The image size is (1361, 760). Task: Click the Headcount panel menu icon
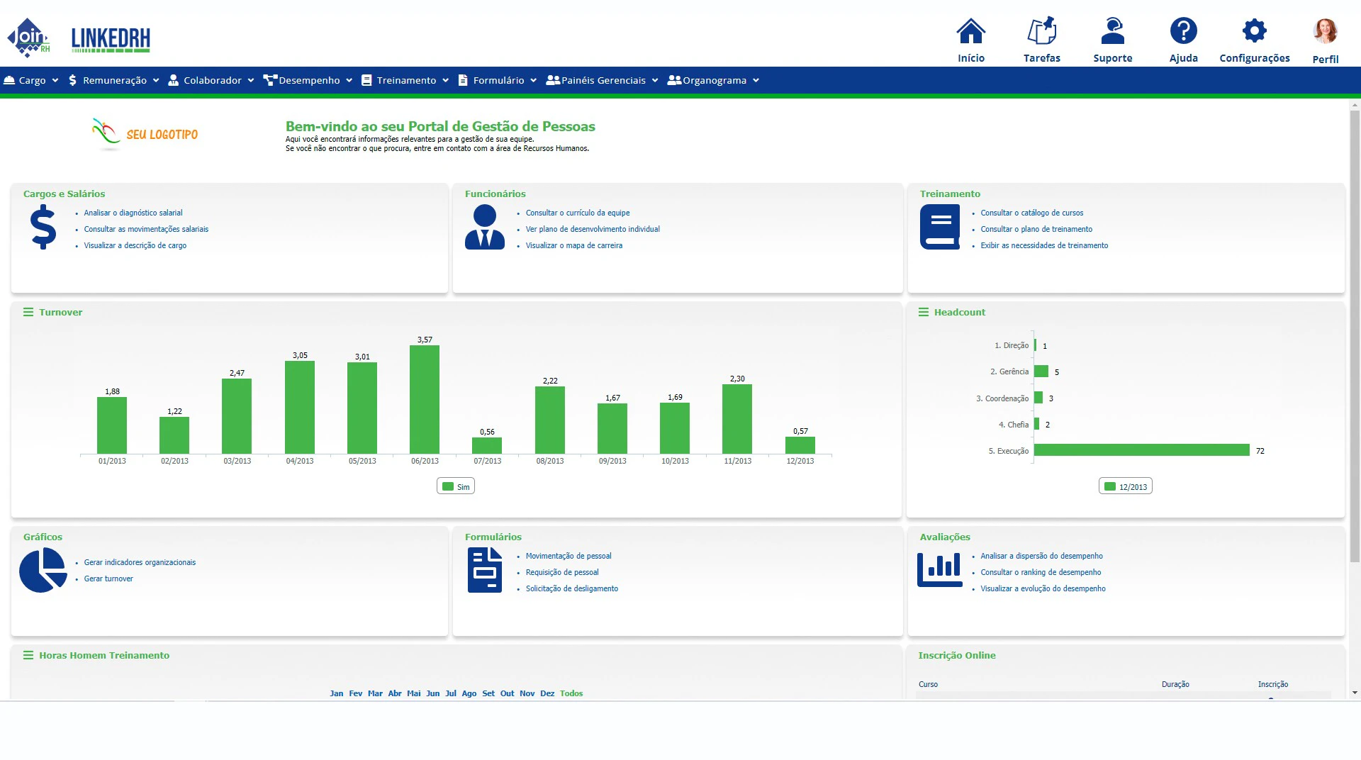tap(923, 312)
